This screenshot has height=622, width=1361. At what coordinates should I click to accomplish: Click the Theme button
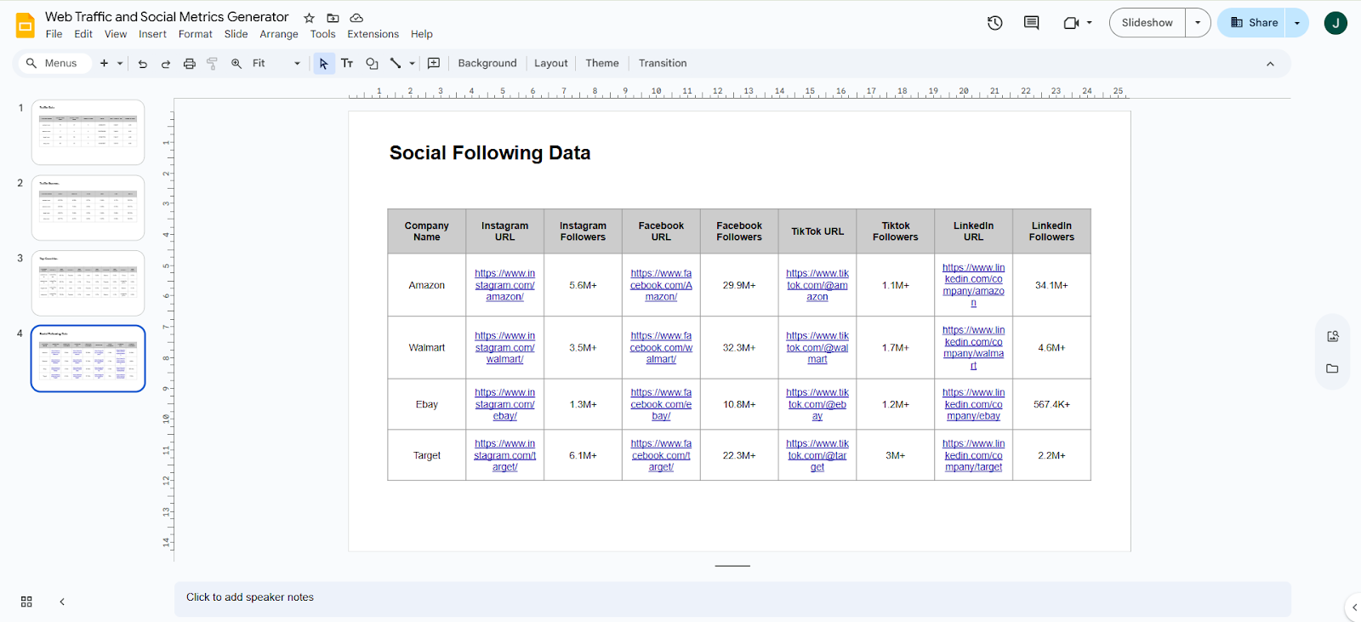coord(602,64)
